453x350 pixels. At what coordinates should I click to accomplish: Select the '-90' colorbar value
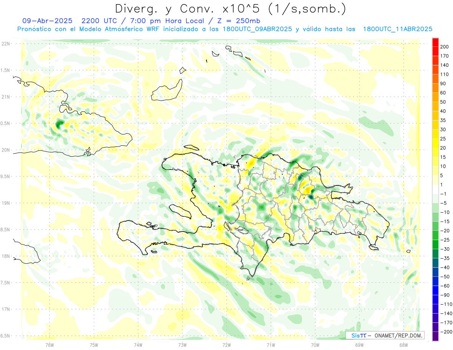[445, 295]
